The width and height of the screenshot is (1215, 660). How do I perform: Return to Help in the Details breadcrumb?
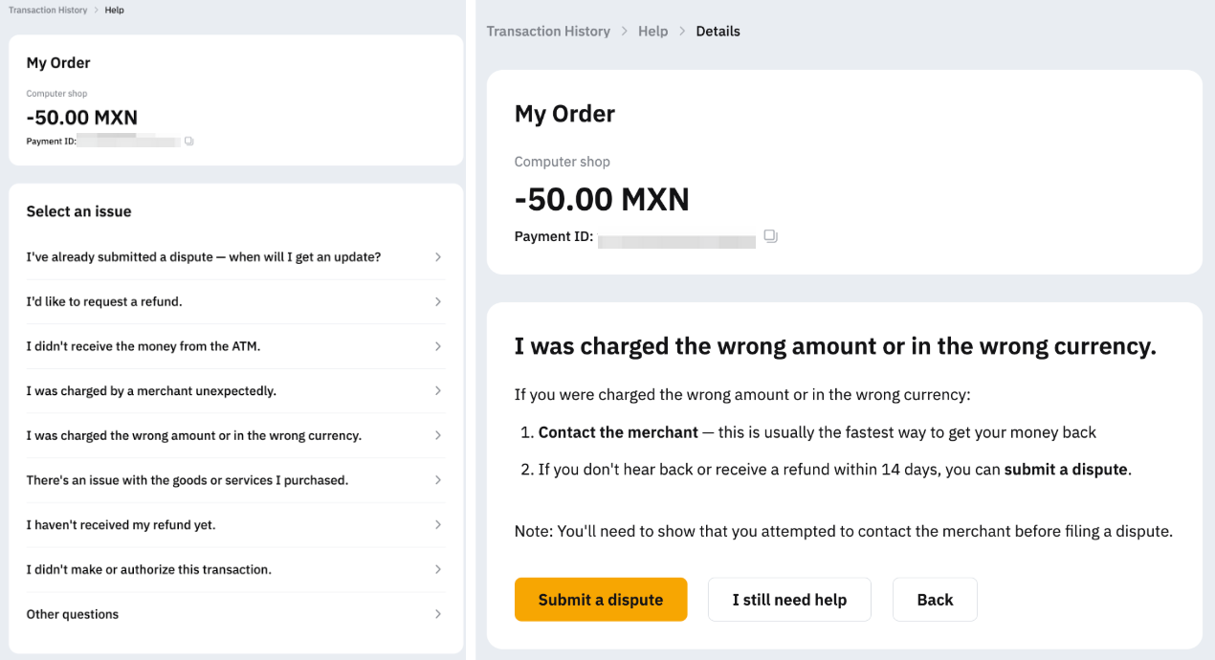(652, 32)
